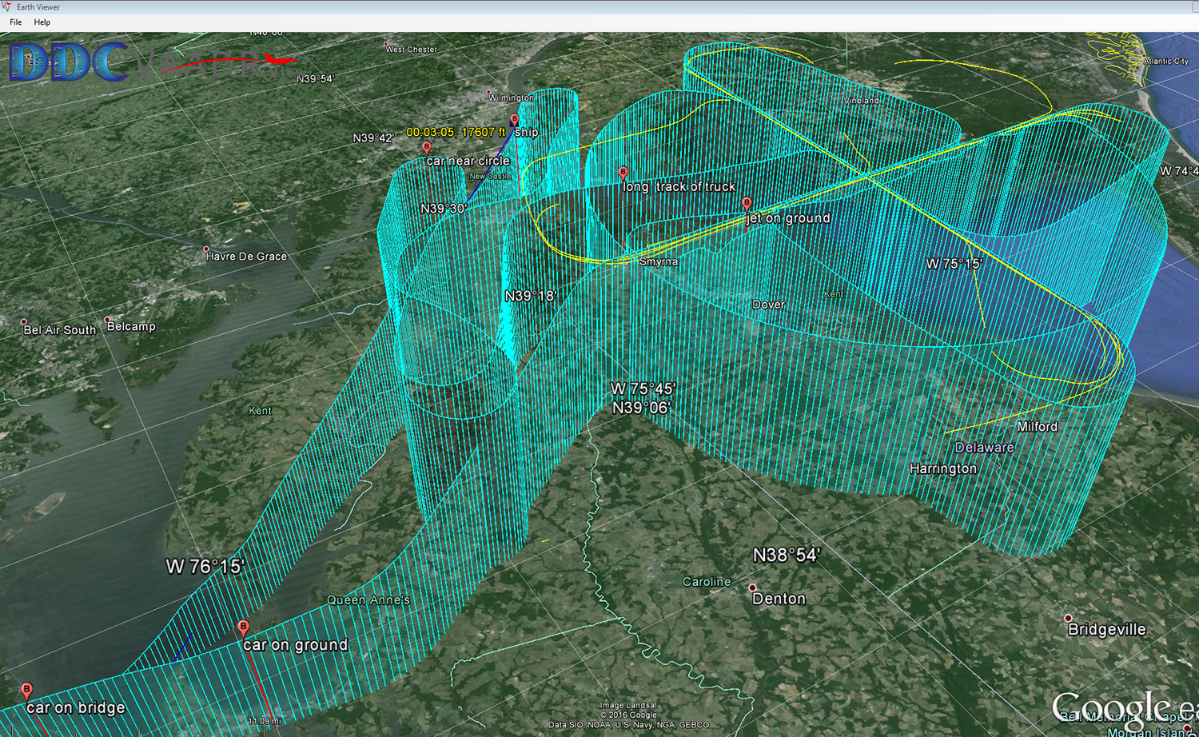1199x737 pixels.
Task: Click the 'Smyrna' map label
Action: 659,262
